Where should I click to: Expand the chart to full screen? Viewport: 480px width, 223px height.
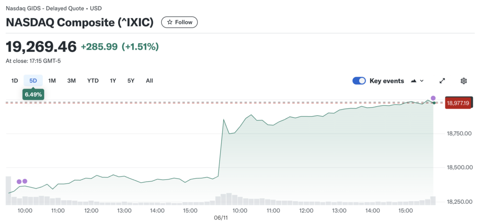click(x=442, y=81)
